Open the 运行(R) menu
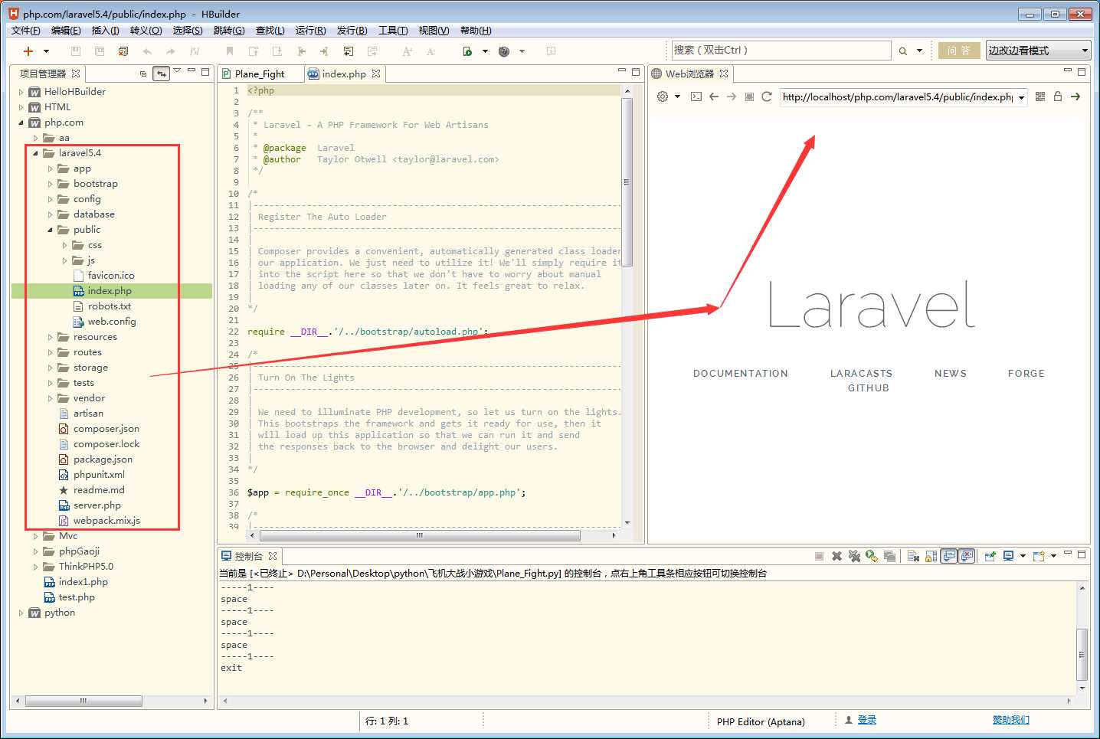This screenshot has width=1100, height=739. coord(310,31)
